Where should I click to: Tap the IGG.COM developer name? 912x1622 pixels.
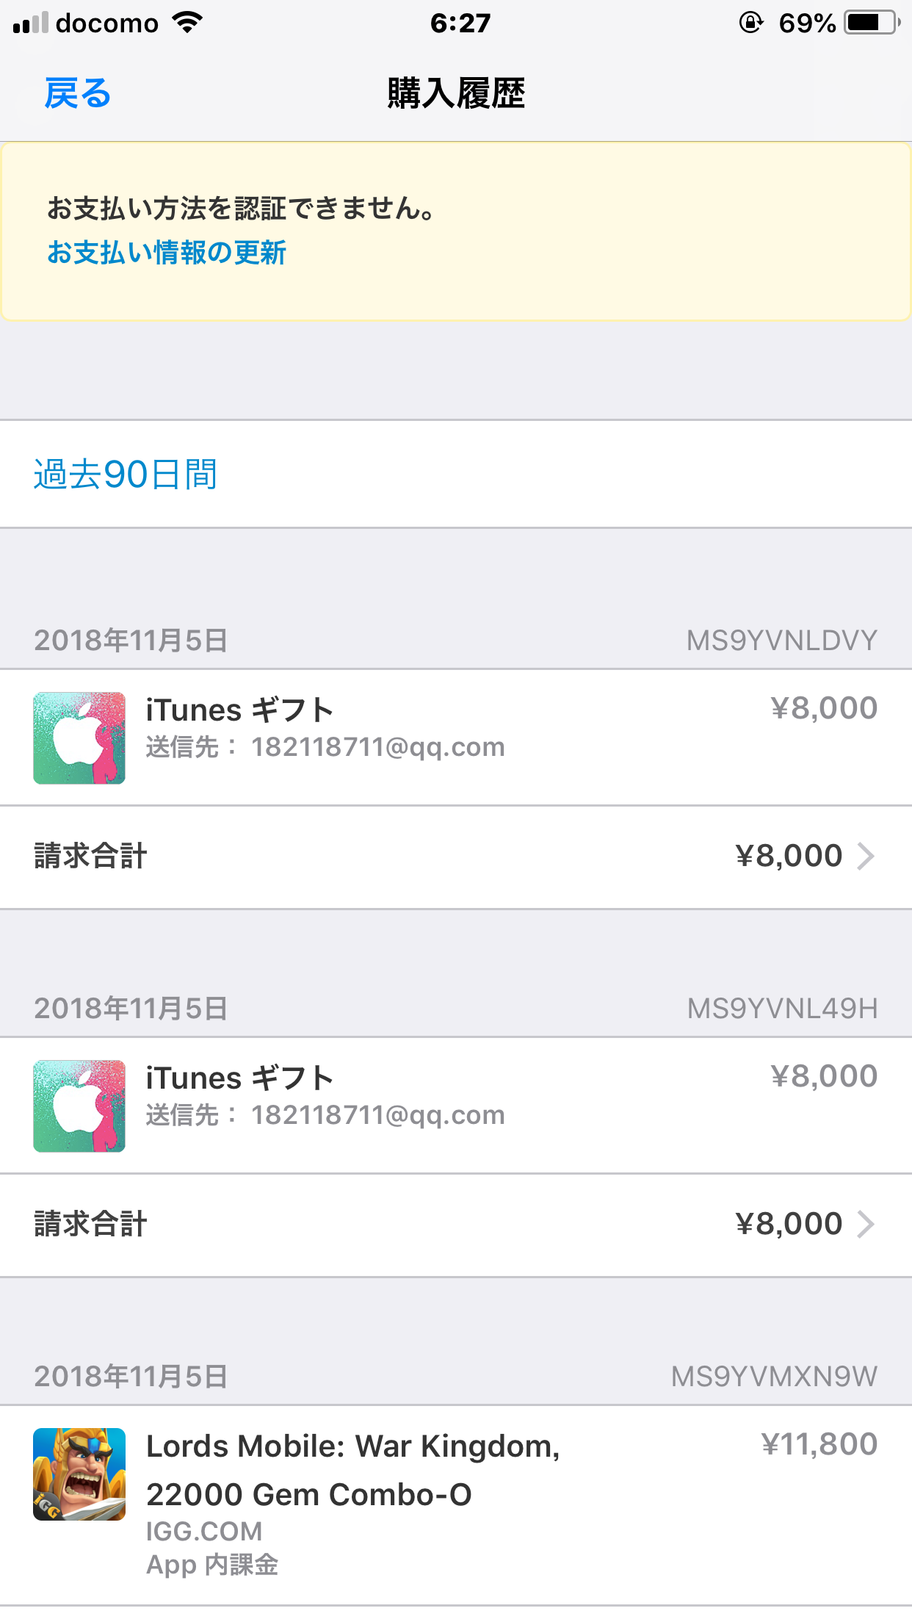tap(204, 1532)
